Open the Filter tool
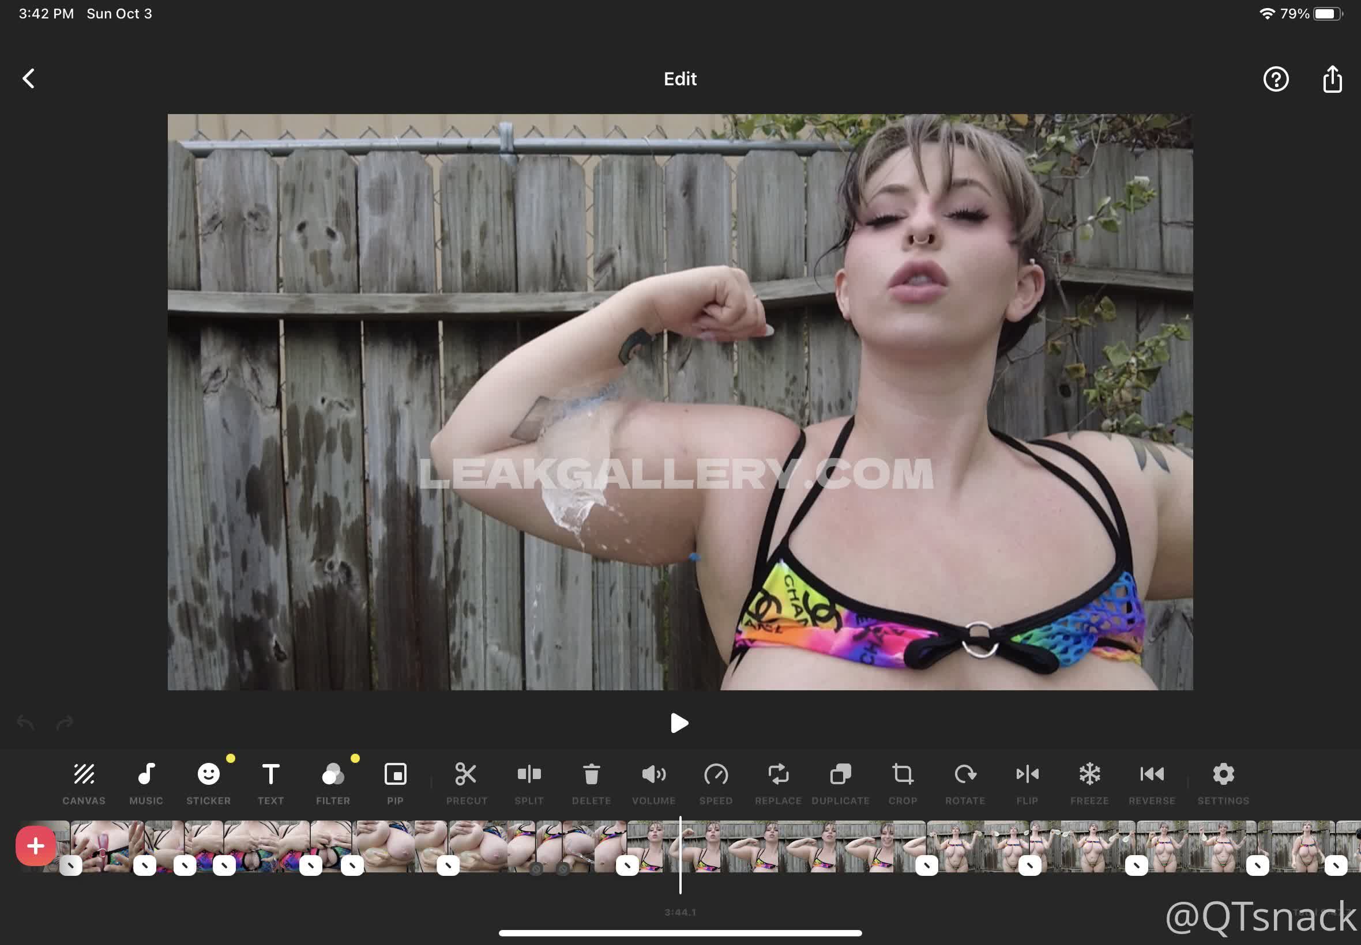1361x945 pixels. (x=333, y=783)
